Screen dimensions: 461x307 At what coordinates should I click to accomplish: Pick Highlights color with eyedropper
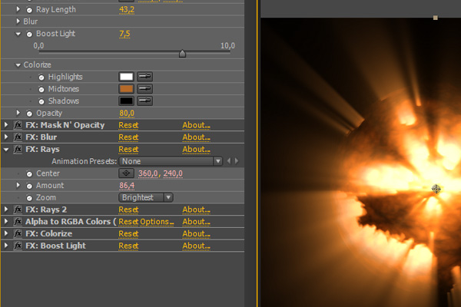pos(144,77)
